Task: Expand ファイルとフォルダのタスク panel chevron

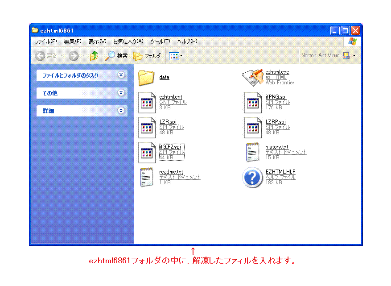Action: tap(121, 75)
